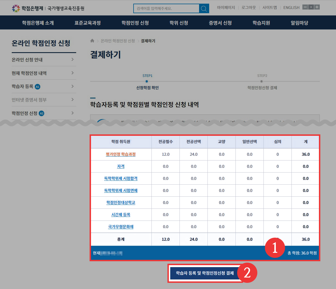Click the font size reset dot icon
Image resolution: width=336 pixels, height=289 pixels.
coord(311,7)
